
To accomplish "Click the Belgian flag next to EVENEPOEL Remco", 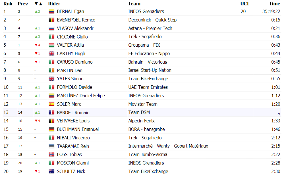I will 51,20.
